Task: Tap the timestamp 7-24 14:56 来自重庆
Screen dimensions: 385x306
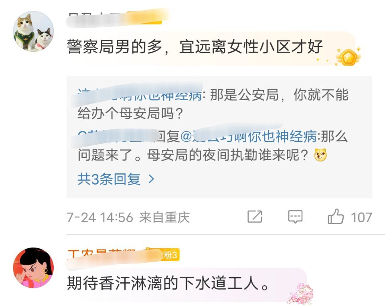Action: 128,217
